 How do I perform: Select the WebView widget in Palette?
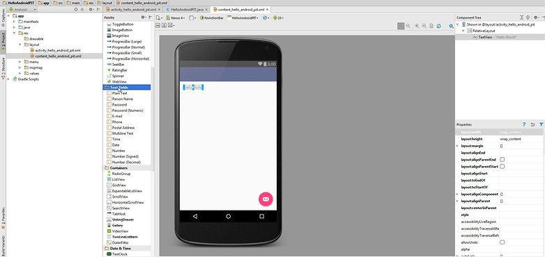coord(119,82)
